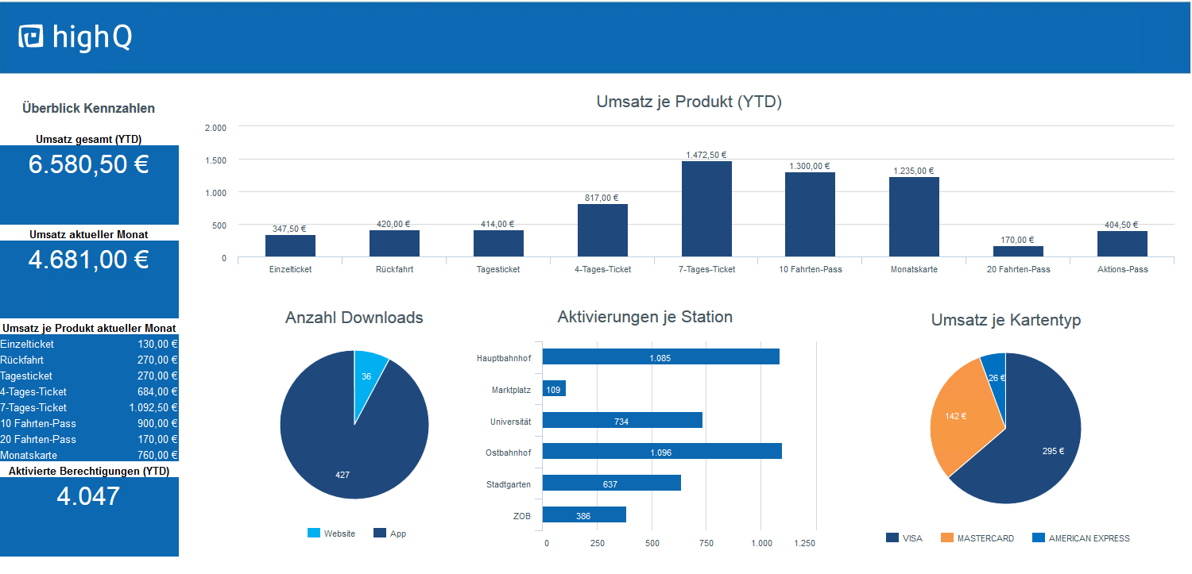Click the Einzelticket row in the product table

(89, 344)
